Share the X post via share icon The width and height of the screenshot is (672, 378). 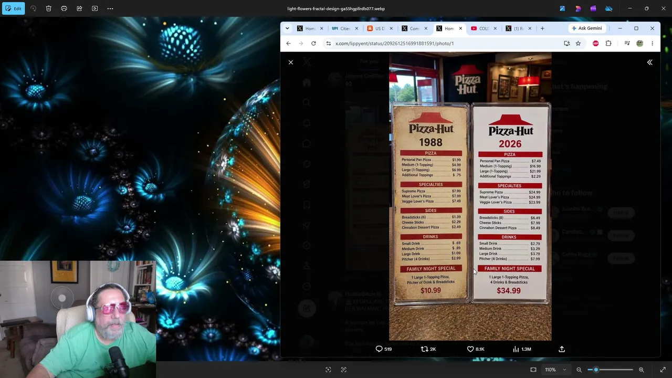click(x=562, y=349)
